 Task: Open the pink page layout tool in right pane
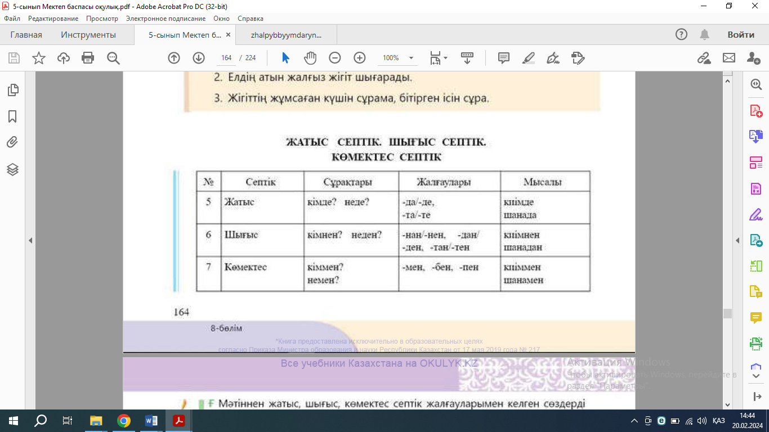click(x=755, y=163)
